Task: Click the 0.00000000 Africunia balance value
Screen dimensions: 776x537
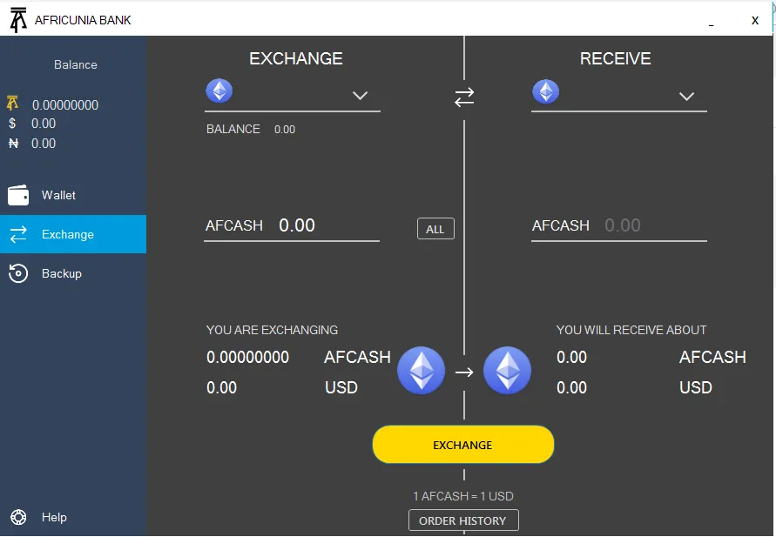Action: tap(65, 104)
